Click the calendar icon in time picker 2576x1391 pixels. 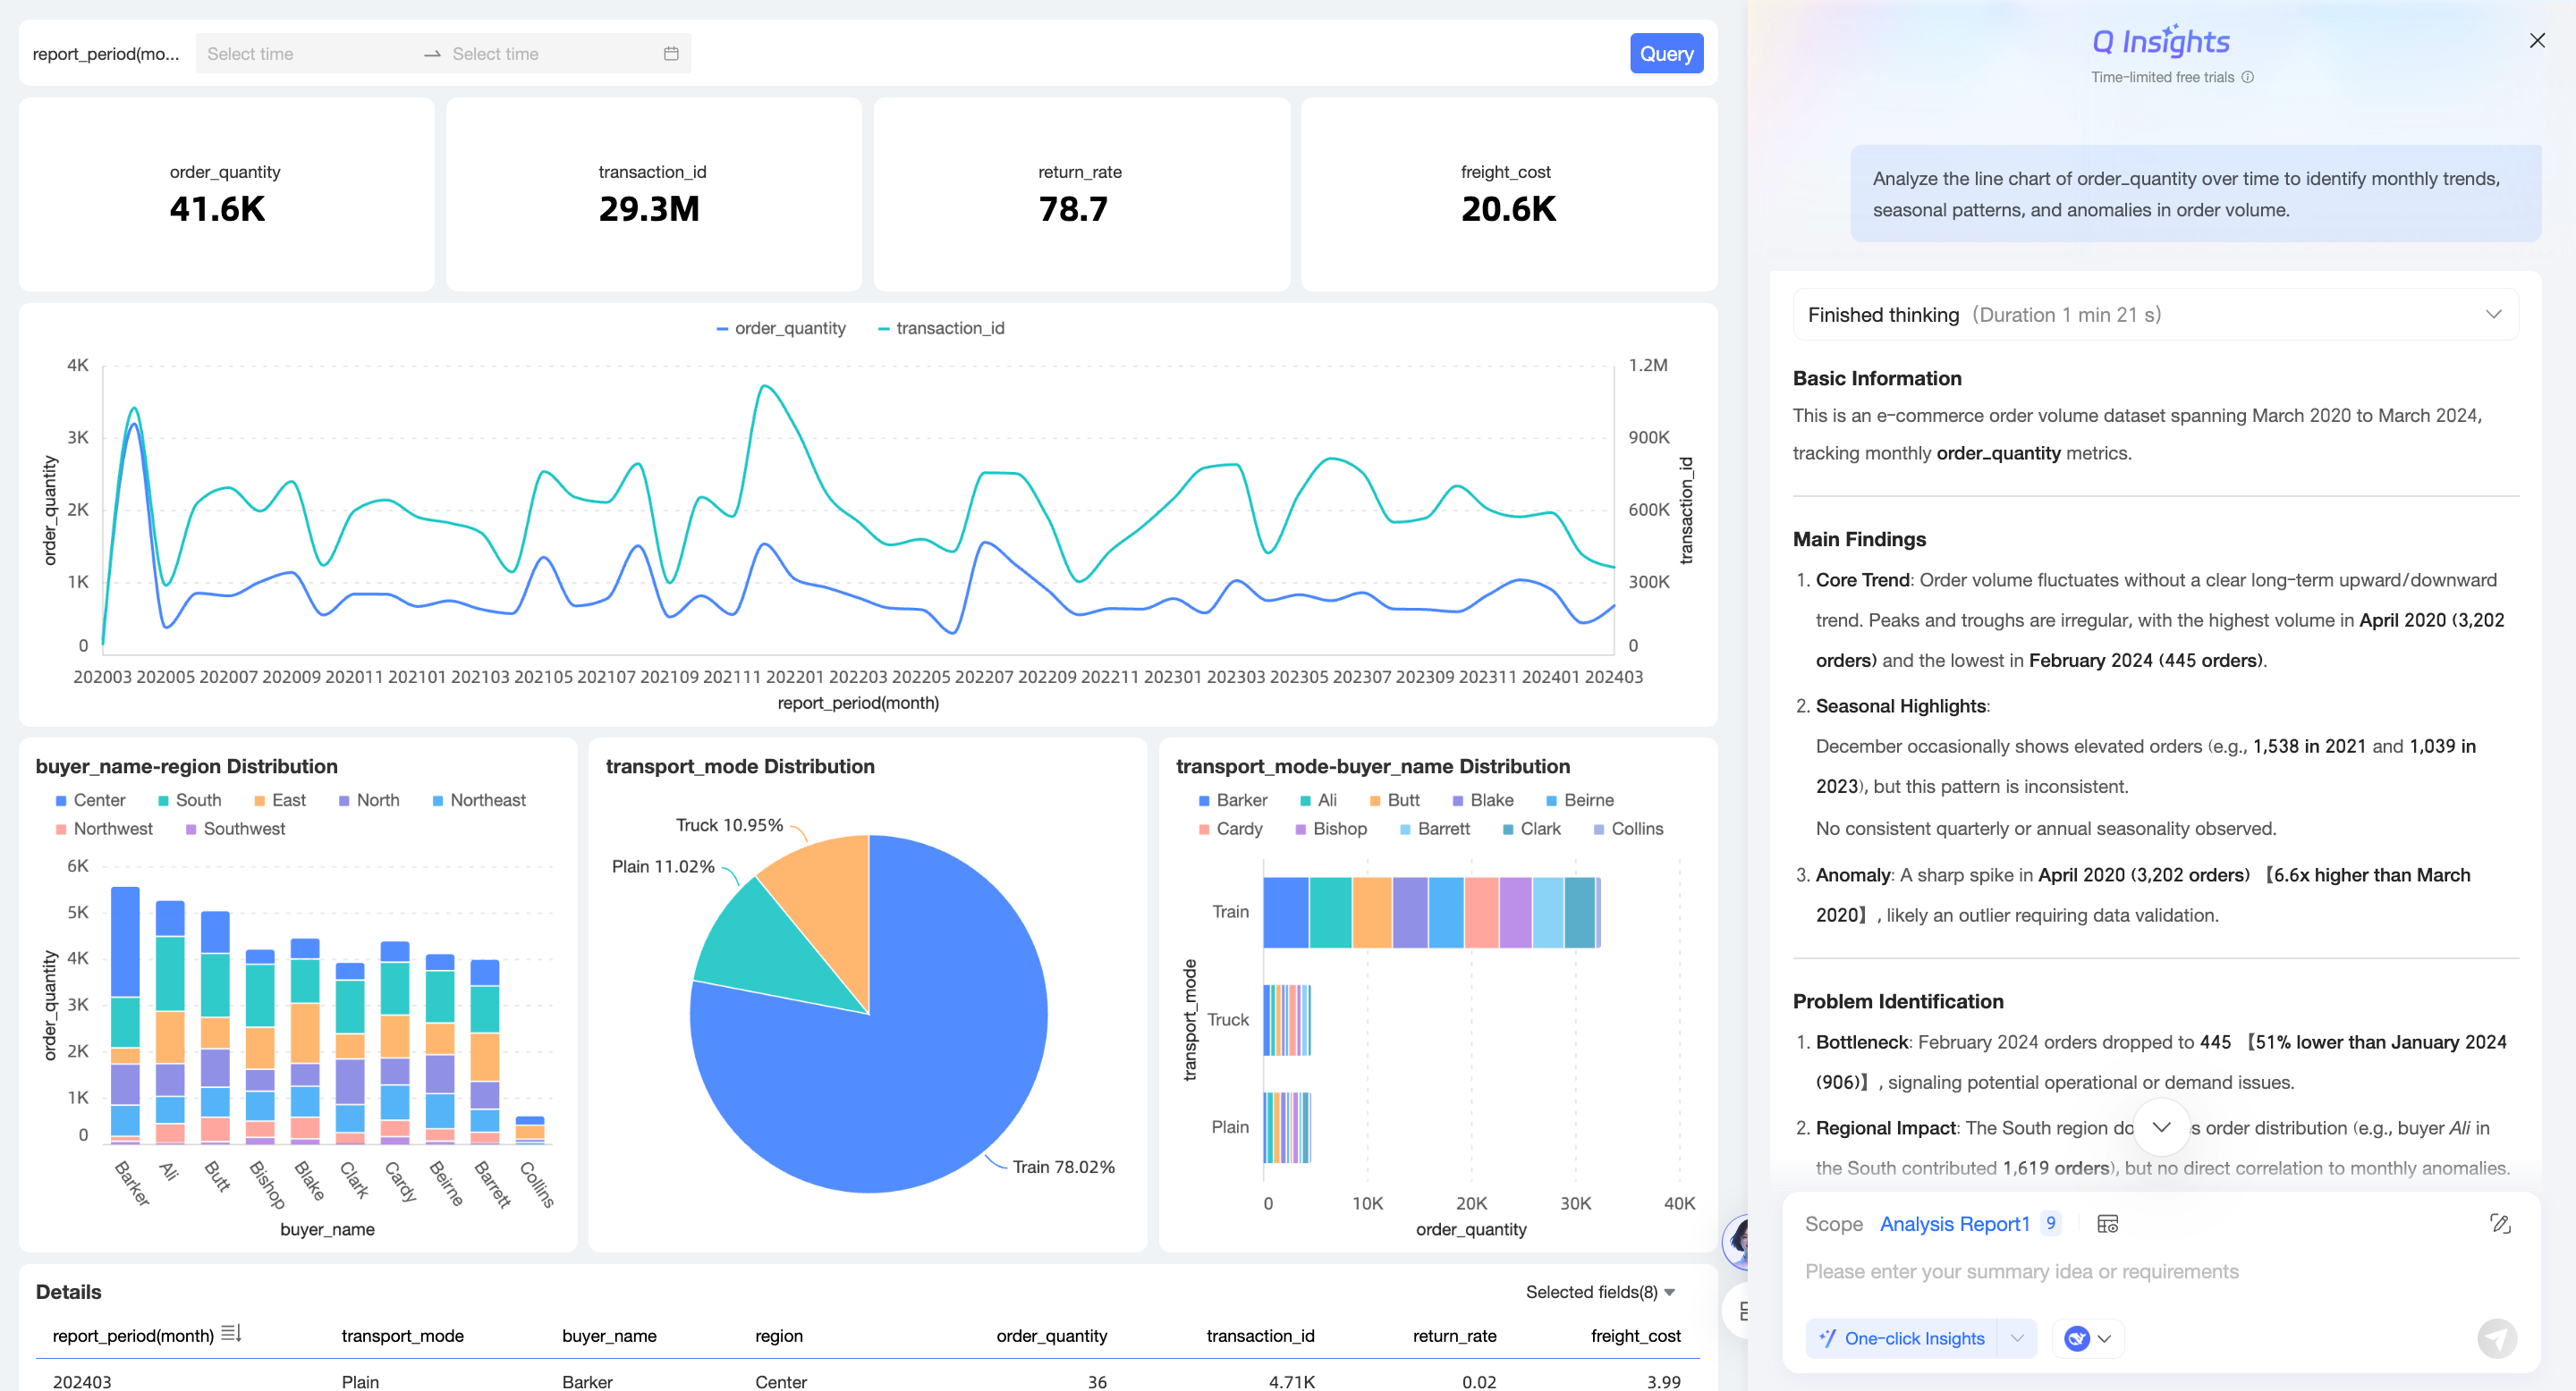click(x=671, y=54)
